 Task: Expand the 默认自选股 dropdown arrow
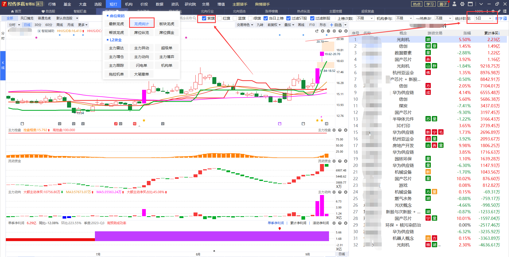[77, 18]
